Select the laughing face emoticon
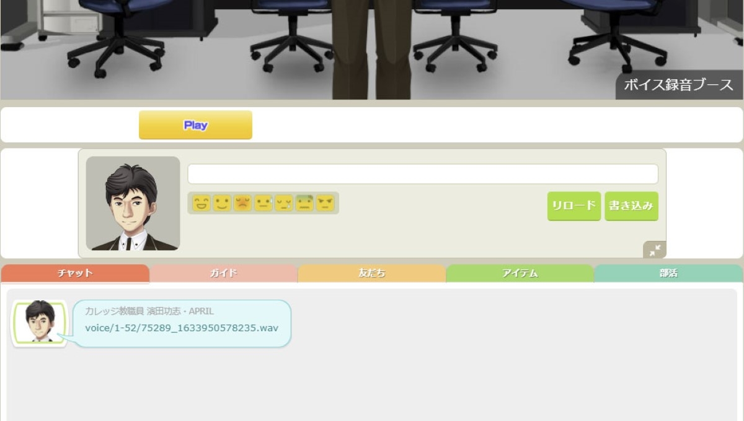This screenshot has width=744, height=421. pos(201,203)
